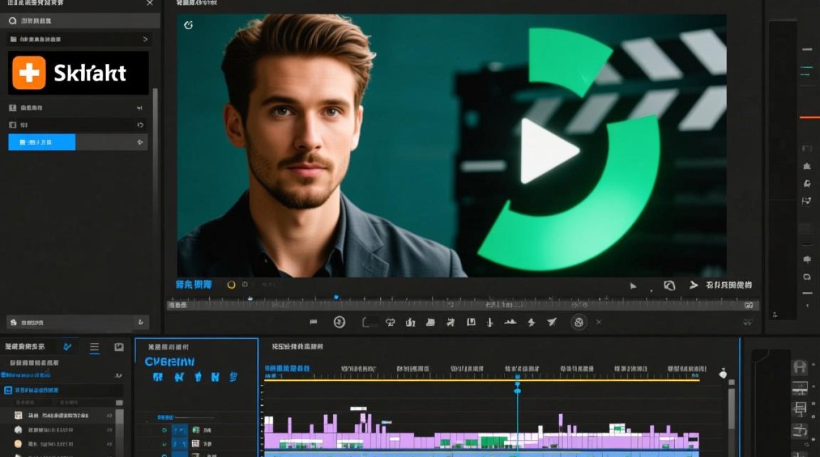Click the arrow-labeled button below the preview's right corner

721,285
